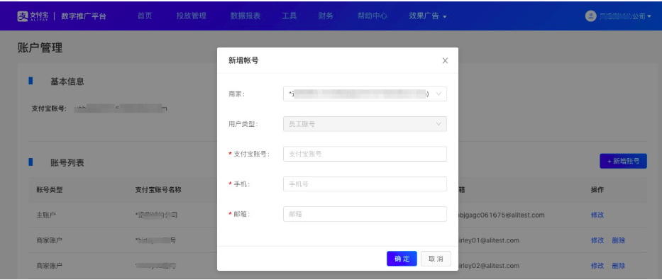Click the Alipay logo icon
This screenshot has width=662, height=280.
pyautogui.click(x=23, y=16)
